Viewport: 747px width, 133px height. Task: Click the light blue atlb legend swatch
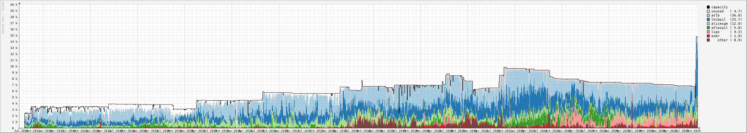(x=708, y=15)
